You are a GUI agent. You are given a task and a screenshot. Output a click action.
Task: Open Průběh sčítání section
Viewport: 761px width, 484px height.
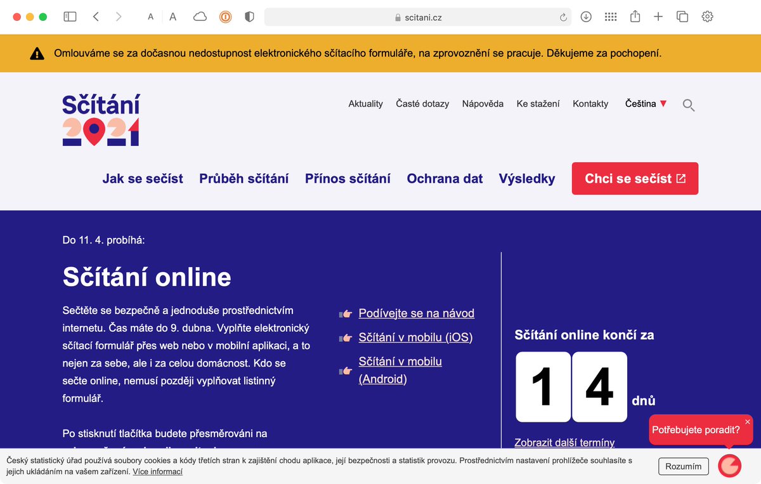(244, 179)
